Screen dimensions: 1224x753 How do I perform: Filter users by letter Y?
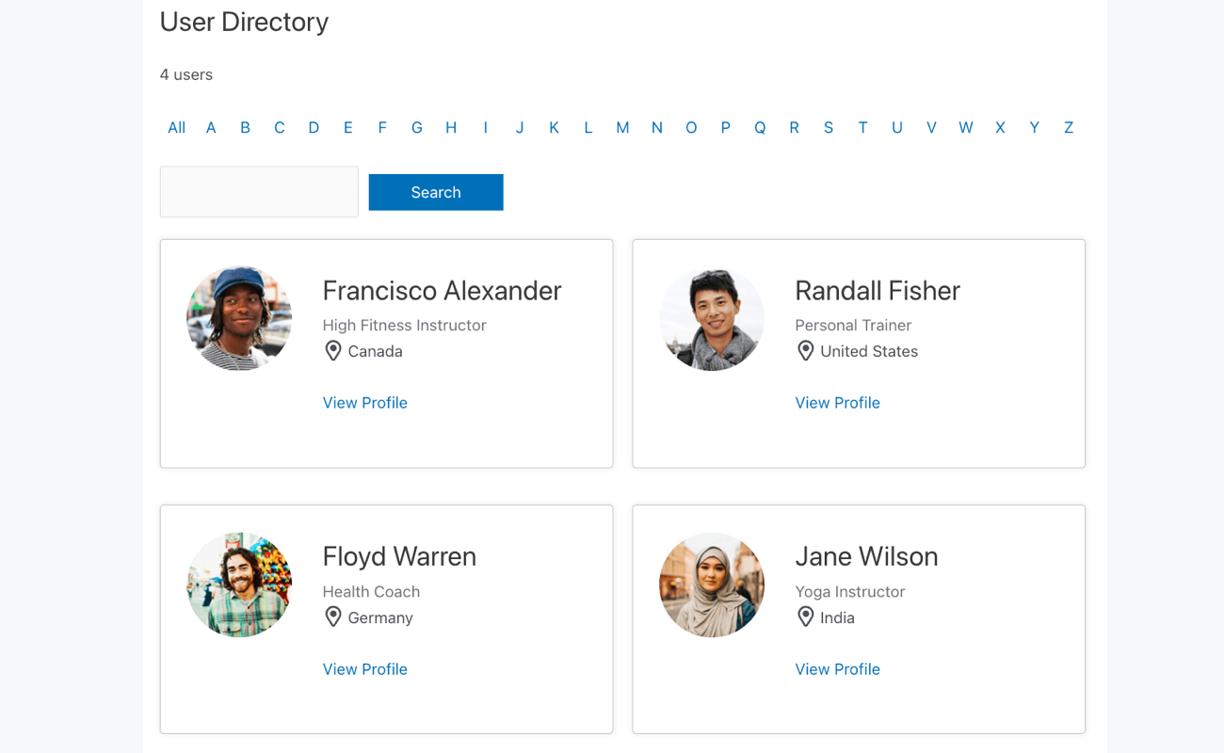1035,128
